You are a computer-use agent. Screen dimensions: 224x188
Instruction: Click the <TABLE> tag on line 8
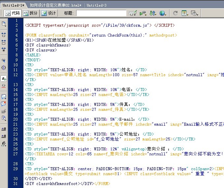pyautogui.click(x=33, y=55)
